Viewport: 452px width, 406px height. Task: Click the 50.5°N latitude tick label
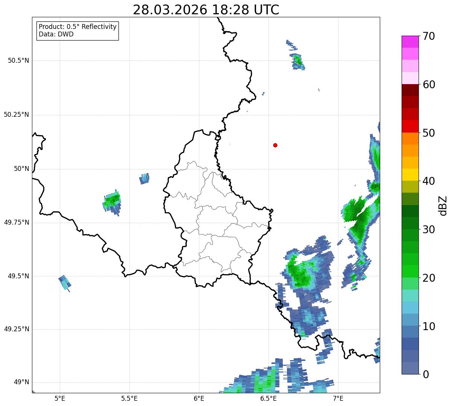pos(18,60)
